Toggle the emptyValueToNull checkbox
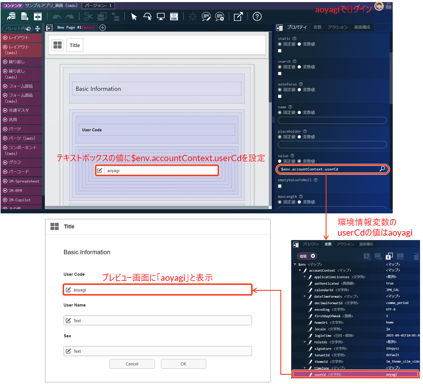This screenshot has width=423, height=384. (280, 186)
